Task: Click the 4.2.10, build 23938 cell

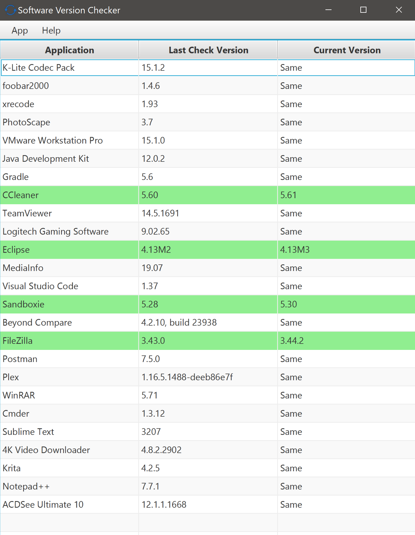Action: [208, 323]
